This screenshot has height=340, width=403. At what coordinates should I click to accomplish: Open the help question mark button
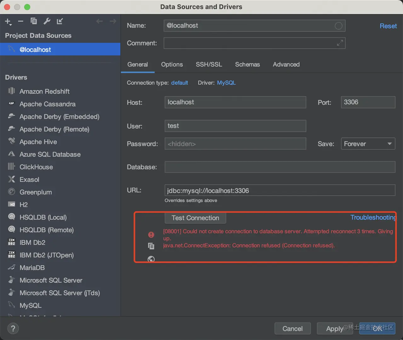(x=13, y=329)
